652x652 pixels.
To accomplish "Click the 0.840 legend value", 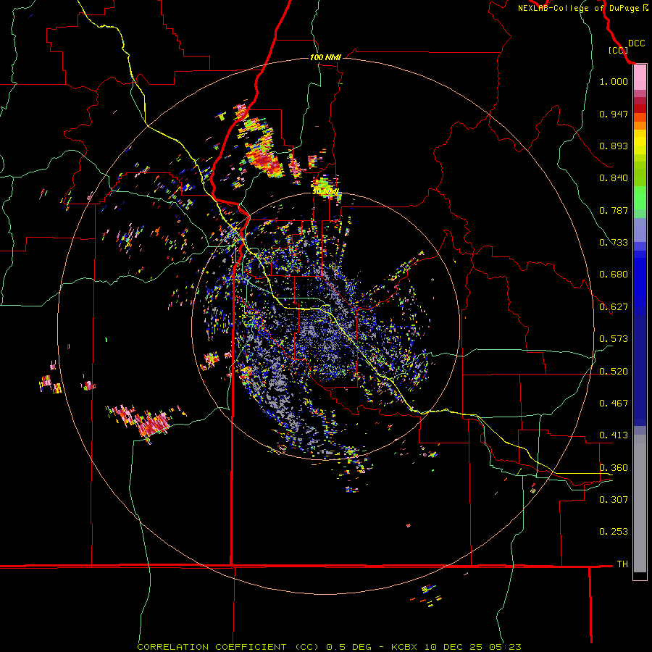I will pos(614,178).
